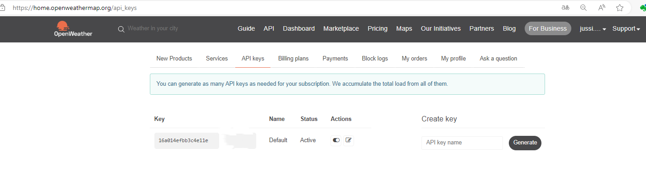Image resolution: width=646 pixels, height=190 pixels.
Task: Switch to the Services tab
Action: (x=217, y=59)
